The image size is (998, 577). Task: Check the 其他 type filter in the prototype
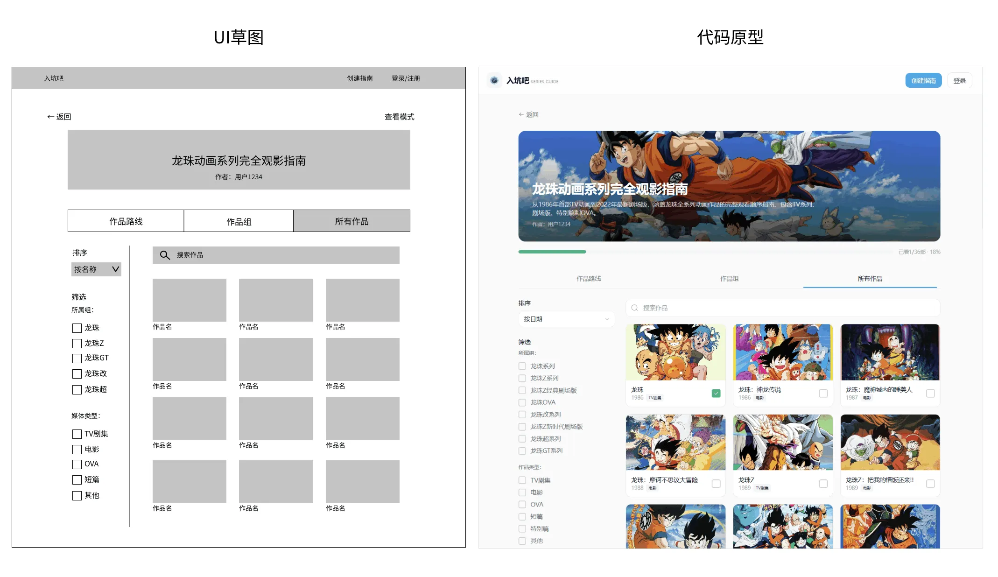tap(522, 541)
